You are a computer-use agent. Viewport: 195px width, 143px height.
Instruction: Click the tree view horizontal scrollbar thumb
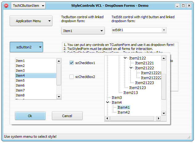[132, 118]
